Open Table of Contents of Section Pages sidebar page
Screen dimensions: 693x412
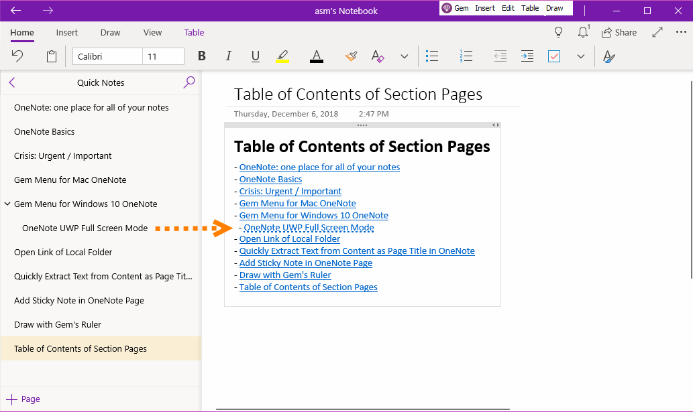[x=101, y=348]
